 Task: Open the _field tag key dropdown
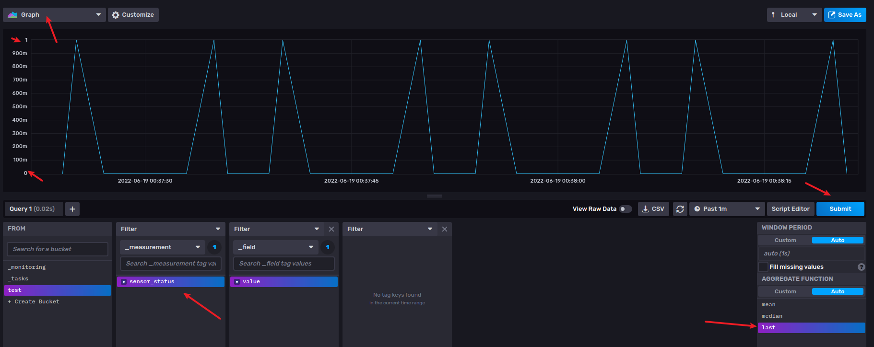coord(276,247)
